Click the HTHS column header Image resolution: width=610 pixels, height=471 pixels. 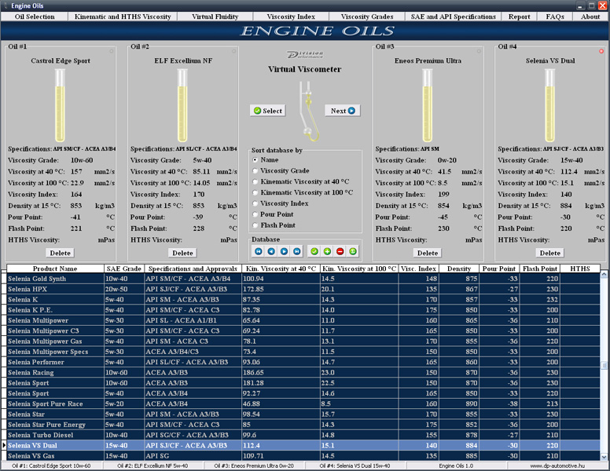(580, 268)
